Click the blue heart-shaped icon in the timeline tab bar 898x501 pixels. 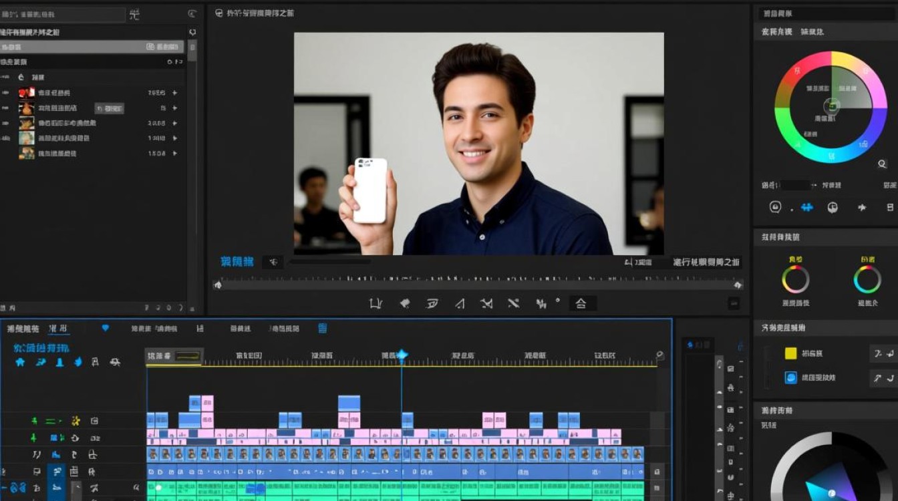105,328
